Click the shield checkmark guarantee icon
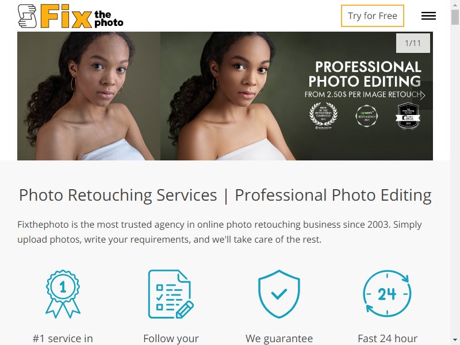The image size is (460, 345). coord(279,294)
